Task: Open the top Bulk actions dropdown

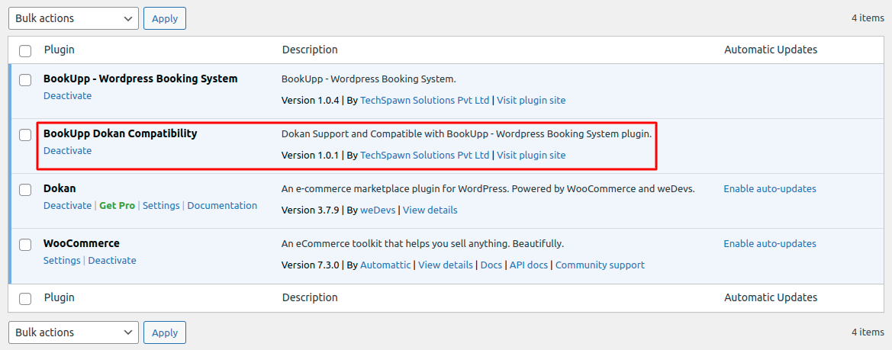Action: coord(73,18)
